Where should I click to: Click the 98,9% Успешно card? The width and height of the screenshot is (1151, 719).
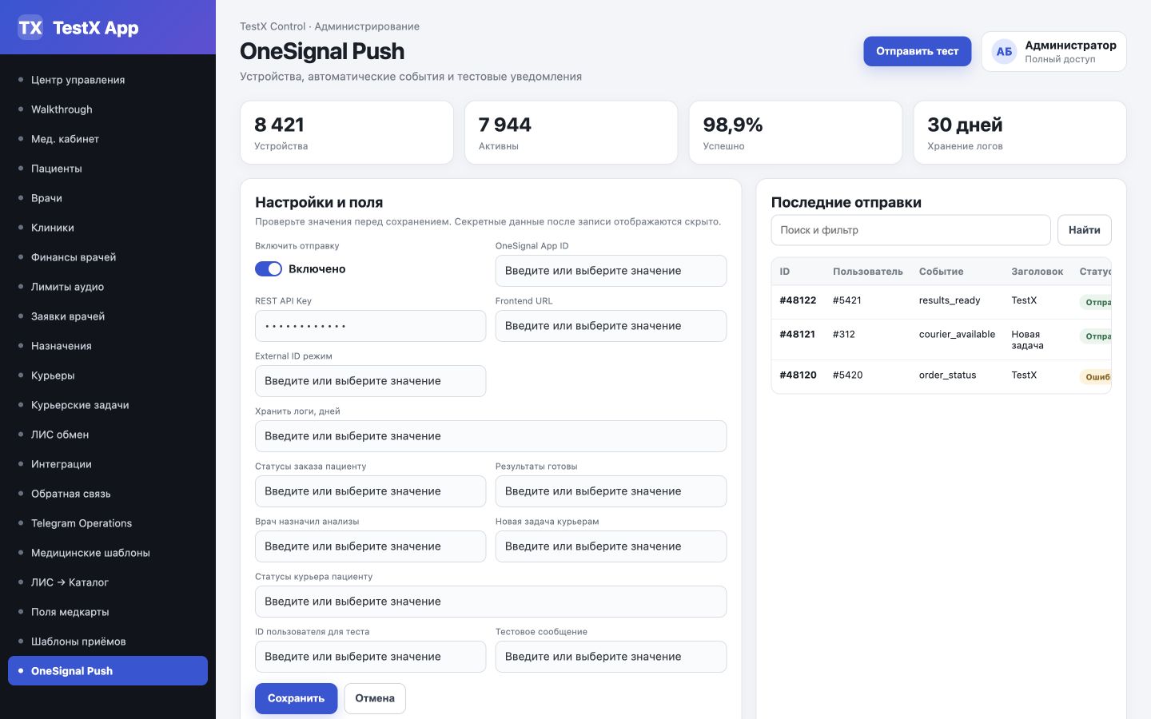(x=795, y=133)
